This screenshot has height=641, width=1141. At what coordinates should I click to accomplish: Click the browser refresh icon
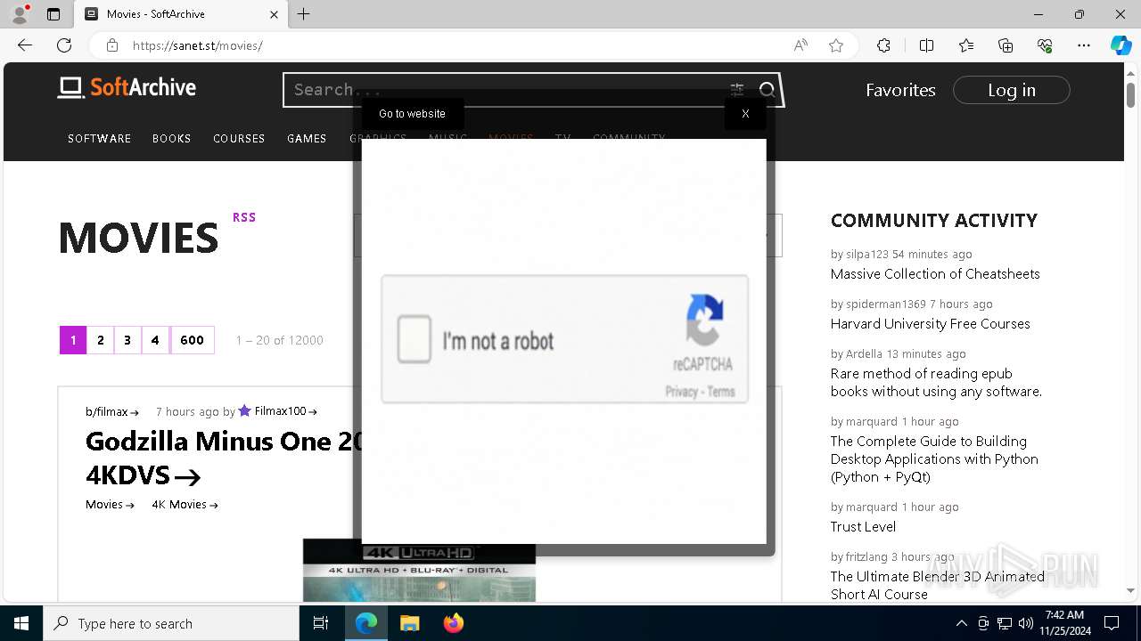click(x=64, y=45)
